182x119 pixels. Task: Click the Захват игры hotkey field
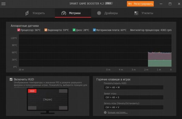pyautogui.click(x=133, y=97)
